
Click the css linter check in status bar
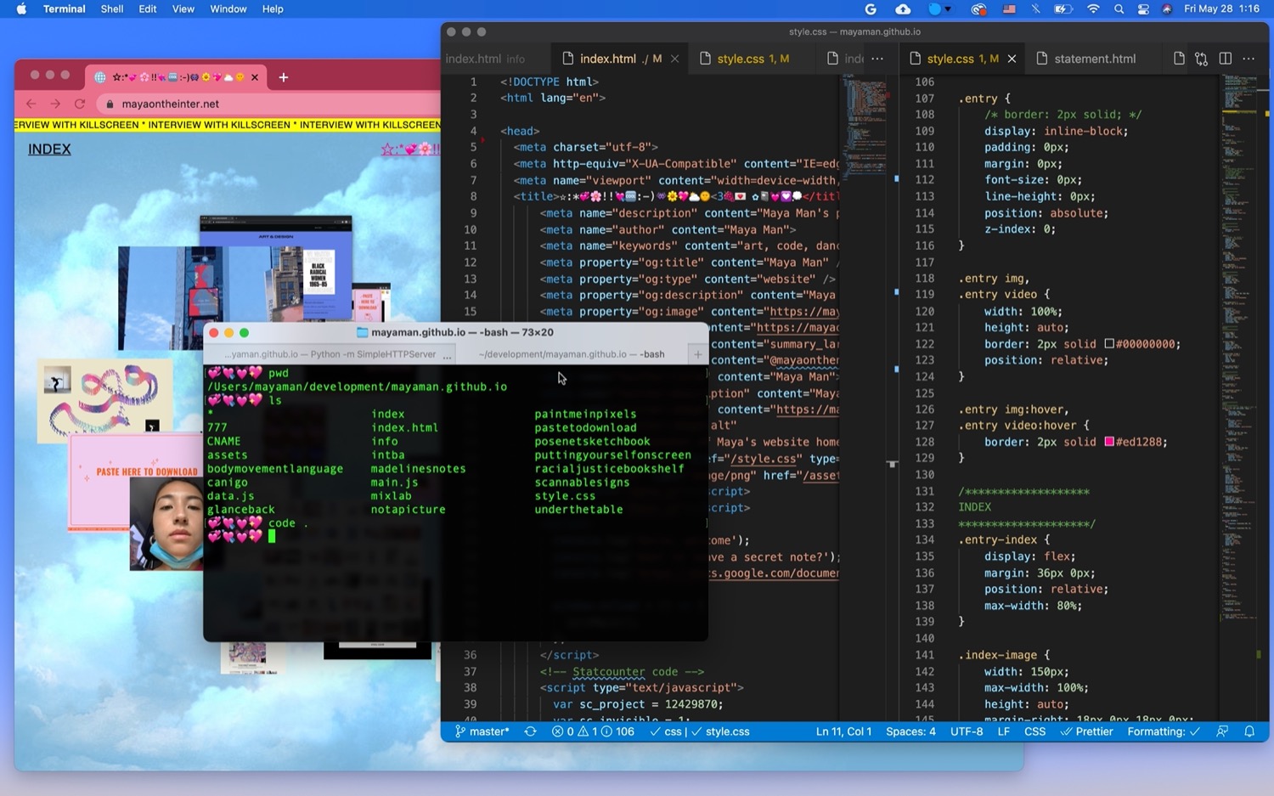(666, 731)
